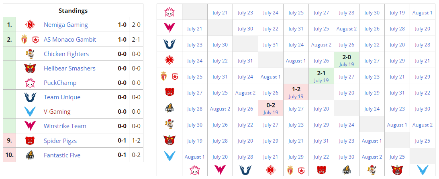Click the red 0-2 July 19 result cell

270,108
